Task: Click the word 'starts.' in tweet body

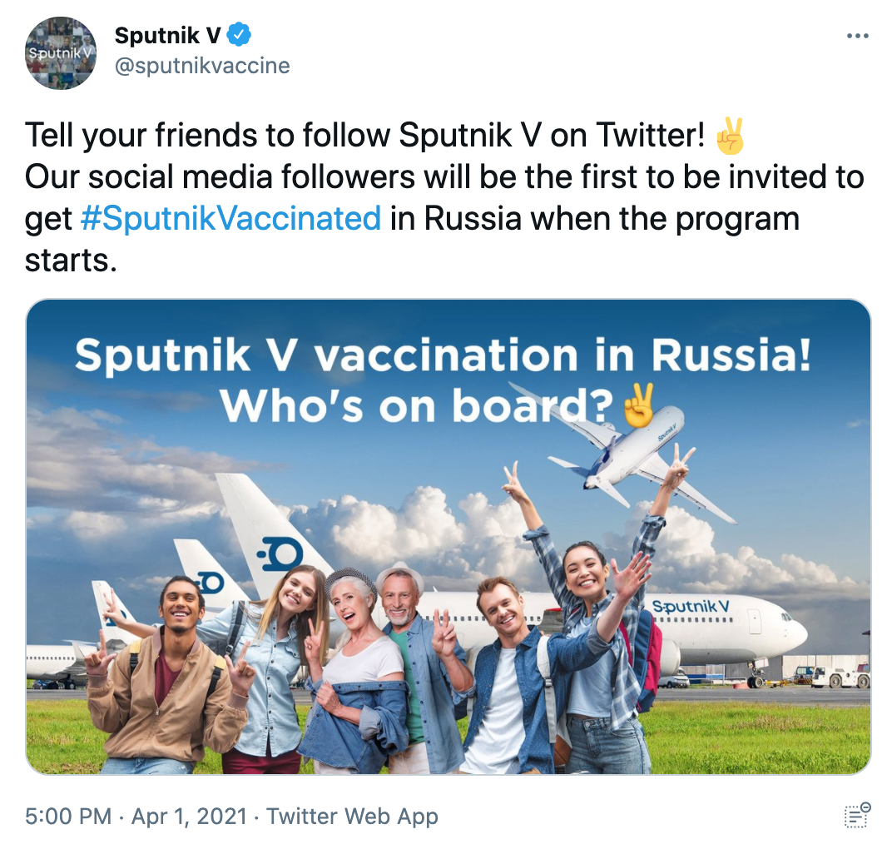Action: point(71,261)
